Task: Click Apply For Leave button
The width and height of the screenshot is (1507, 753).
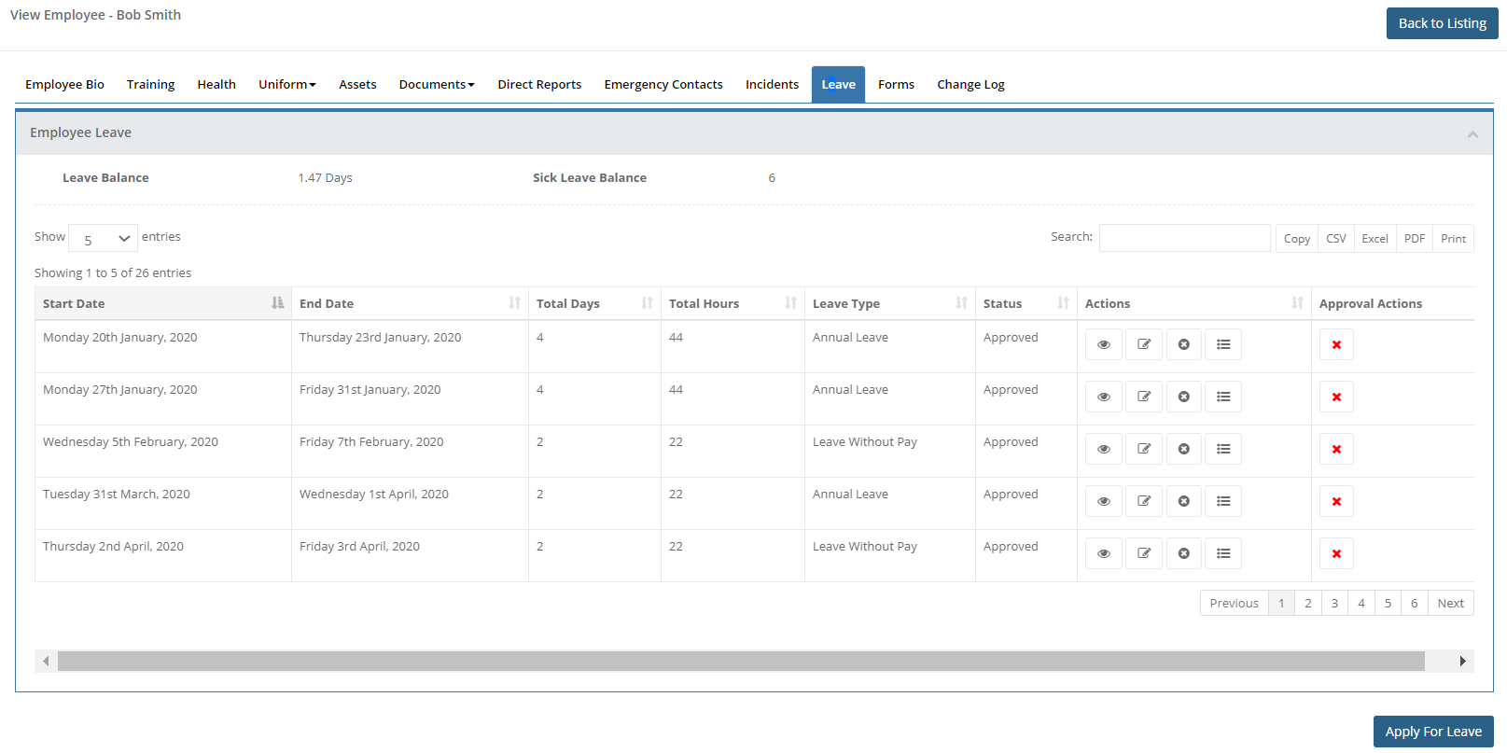Action: point(1433,732)
